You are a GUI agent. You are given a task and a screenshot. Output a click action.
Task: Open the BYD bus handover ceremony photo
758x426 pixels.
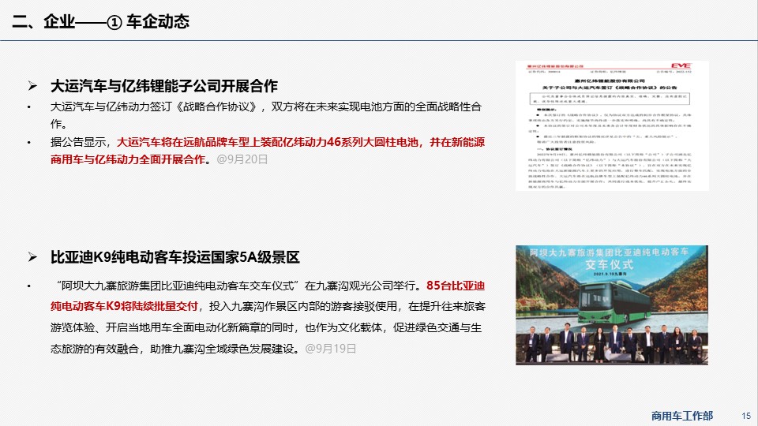(x=611, y=305)
